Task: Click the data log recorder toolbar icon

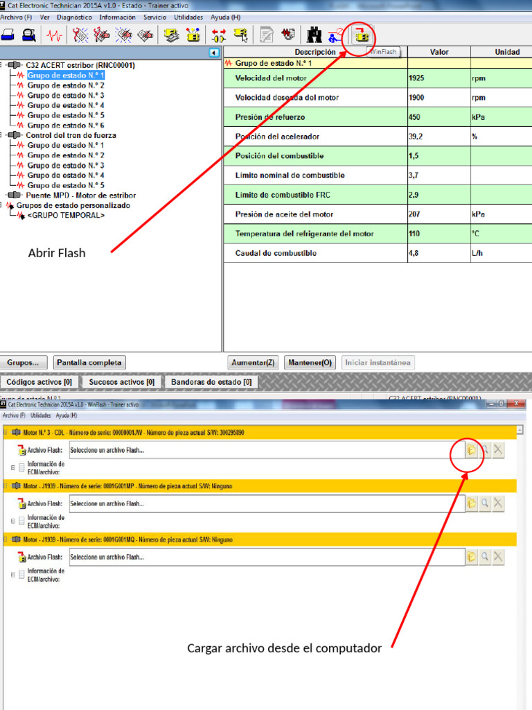Action: (x=288, y=35)
